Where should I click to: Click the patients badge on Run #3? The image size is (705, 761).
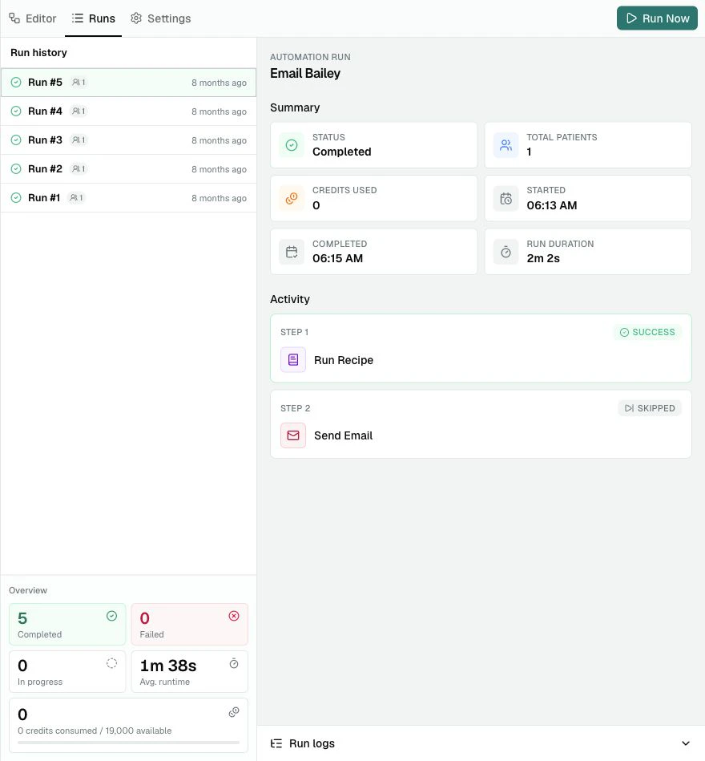click(79, 140)
